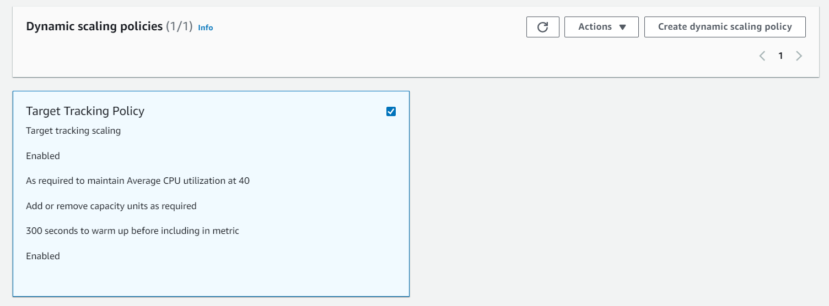Click the (1/1) policy count label
829x306 pixels.
pos(179,26)
